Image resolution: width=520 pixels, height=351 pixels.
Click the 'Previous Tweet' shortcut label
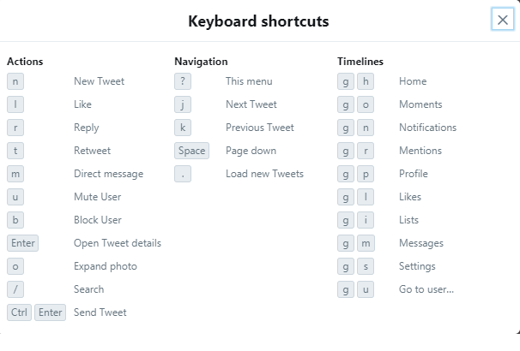pos(260,128)
